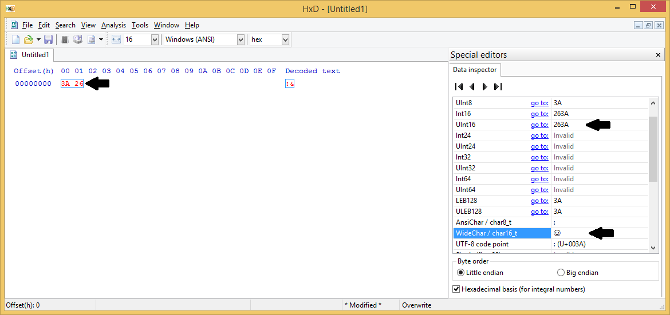
Task: Restore the inner document window
Action: pos(648,25)
